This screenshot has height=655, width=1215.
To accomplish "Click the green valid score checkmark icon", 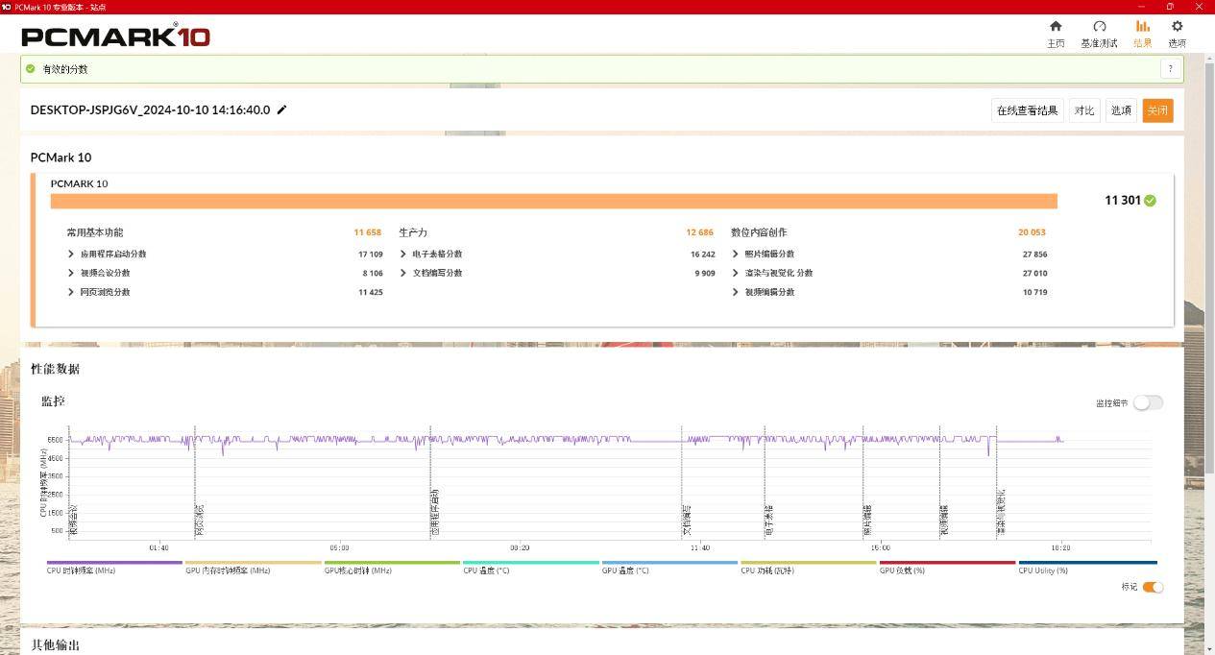I will [31, 69].
